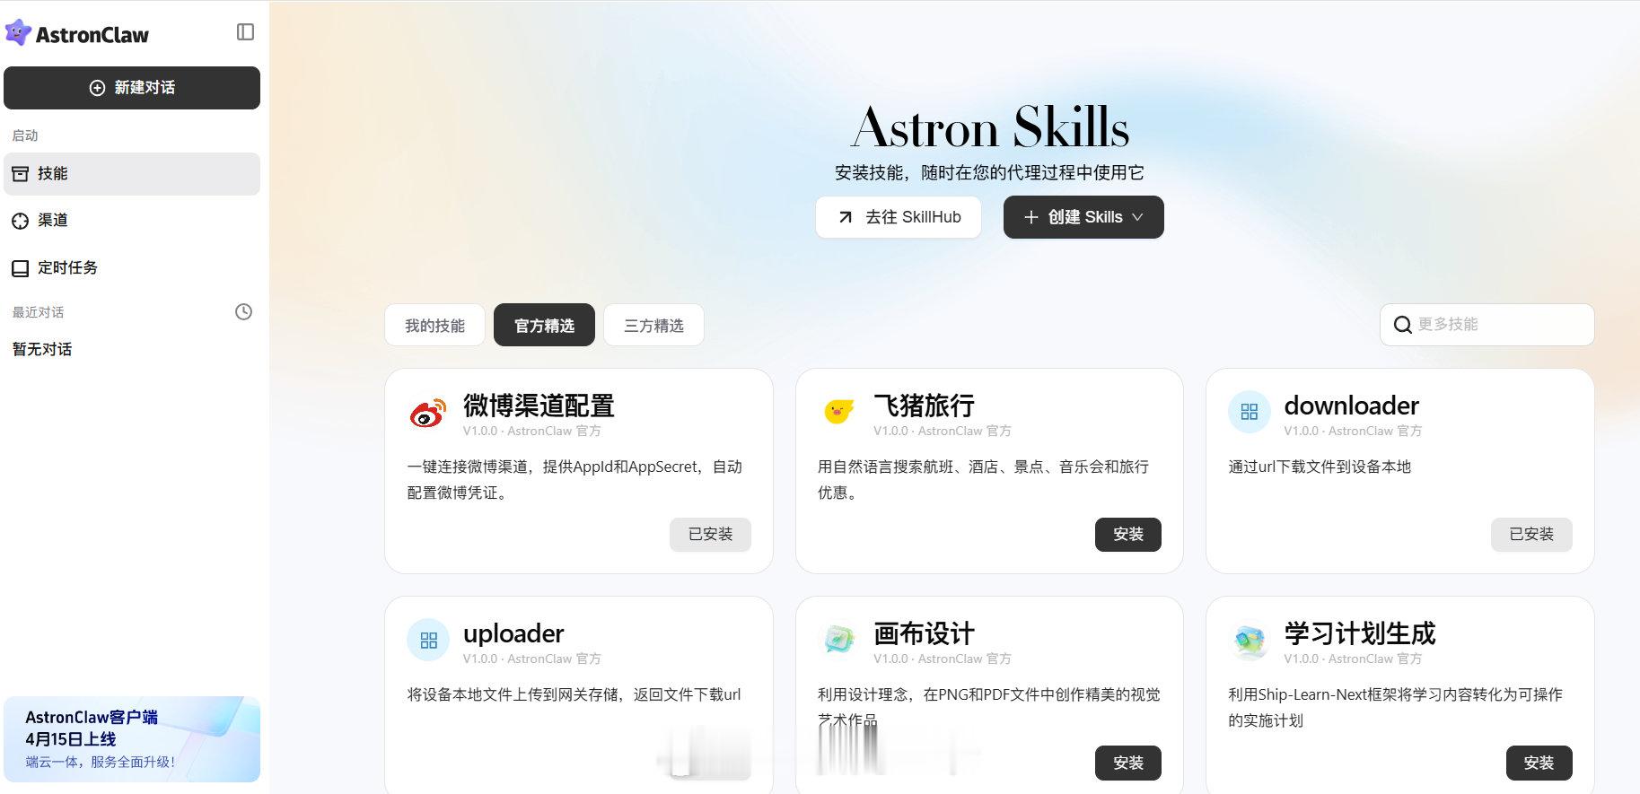Screen dimensions: 1640x794
Task: Click the Fliggy travel mascot icon
Action: point(838,412)
